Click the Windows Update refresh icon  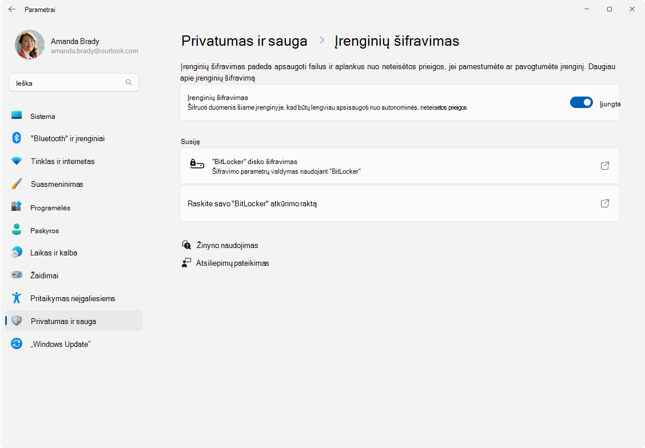pos(17,343)
